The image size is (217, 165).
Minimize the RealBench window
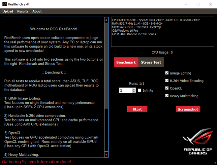[x=186, y=4]
